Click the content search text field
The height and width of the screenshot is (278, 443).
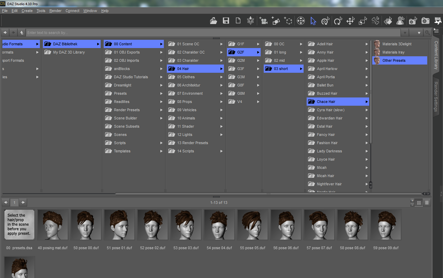213,33
